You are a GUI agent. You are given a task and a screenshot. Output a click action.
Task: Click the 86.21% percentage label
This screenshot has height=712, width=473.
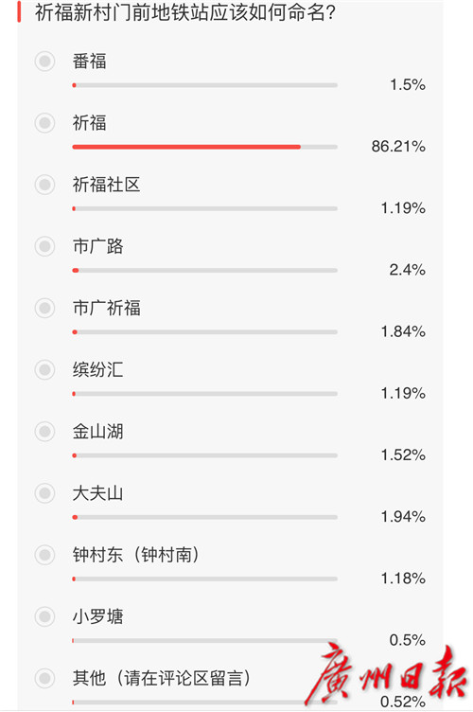click(398, 146)
